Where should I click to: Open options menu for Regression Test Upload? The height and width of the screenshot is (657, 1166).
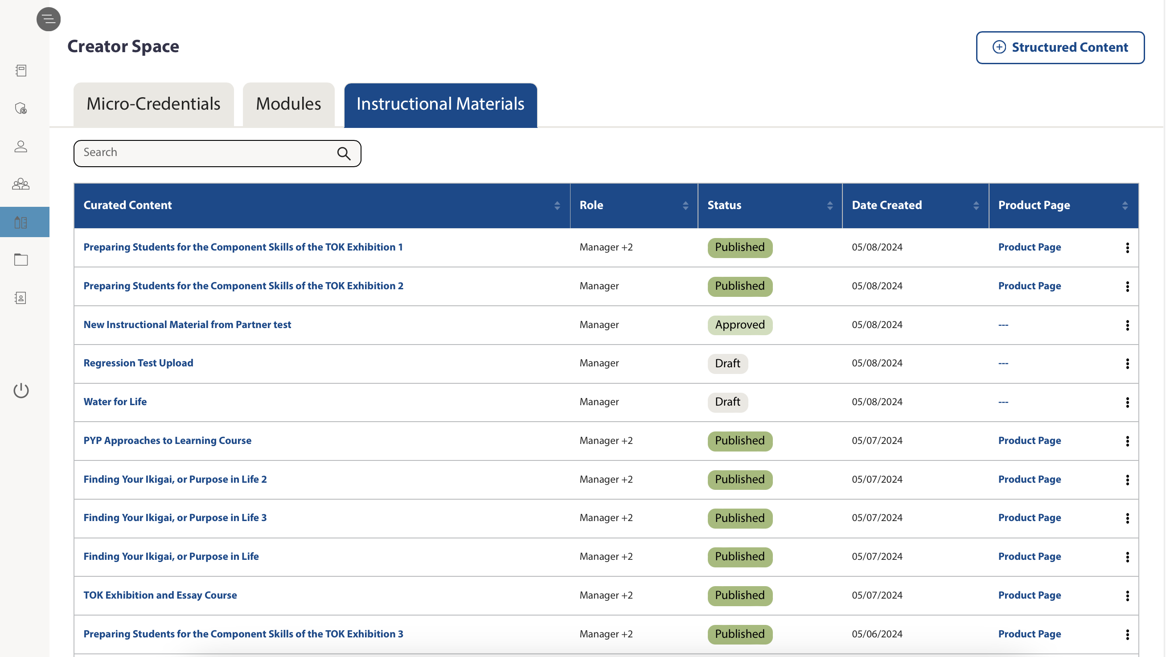tap(1127, 364)
